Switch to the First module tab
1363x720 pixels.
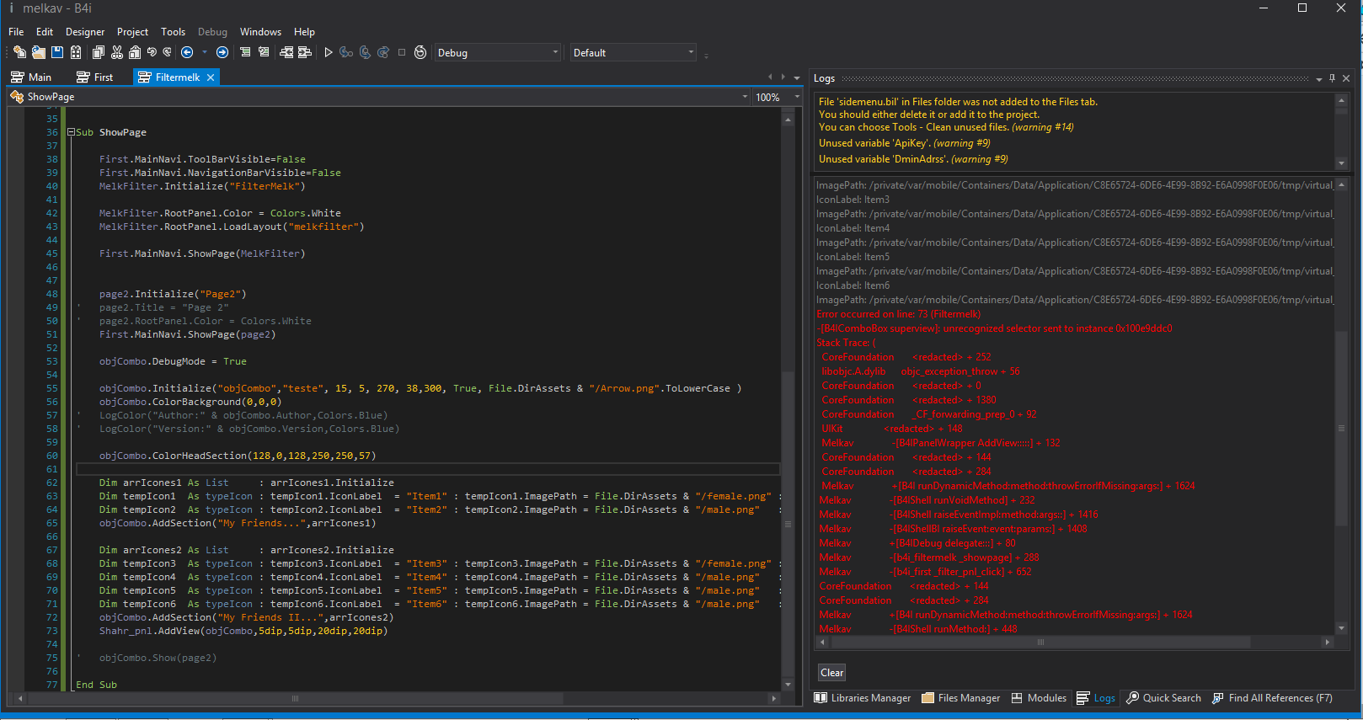pyautogui.click(x=95, y=77)
